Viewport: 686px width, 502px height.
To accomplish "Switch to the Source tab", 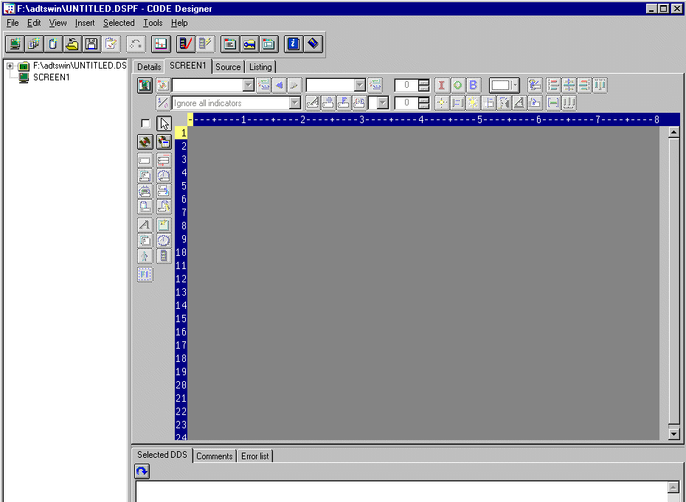I will point(228,67).
